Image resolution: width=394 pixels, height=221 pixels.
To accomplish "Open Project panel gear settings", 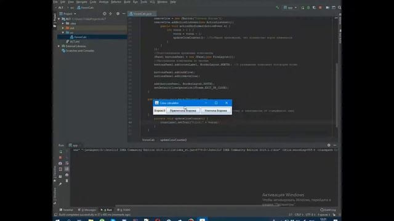I will (118, 14).
